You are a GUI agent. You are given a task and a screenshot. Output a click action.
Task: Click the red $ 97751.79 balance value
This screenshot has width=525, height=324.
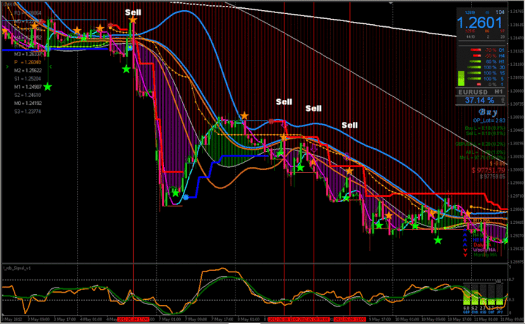pos(489,170)
